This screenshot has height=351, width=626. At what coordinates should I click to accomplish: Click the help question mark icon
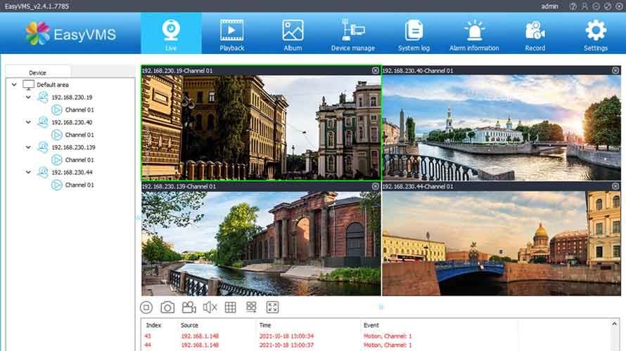coord(573,6)
